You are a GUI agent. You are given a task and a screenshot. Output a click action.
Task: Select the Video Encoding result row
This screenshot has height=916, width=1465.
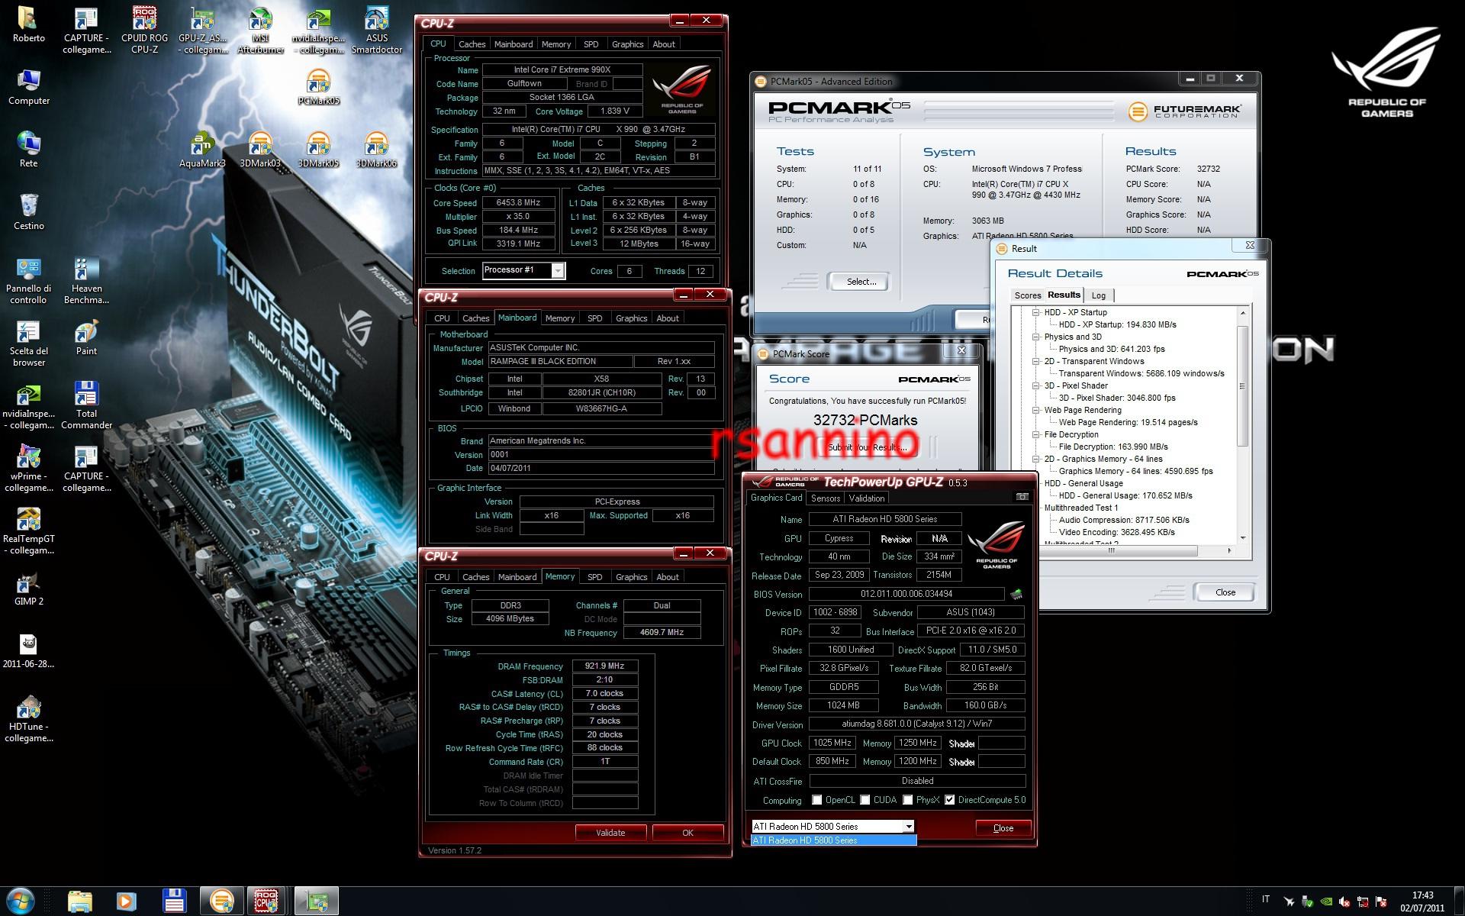point(1116,532)
